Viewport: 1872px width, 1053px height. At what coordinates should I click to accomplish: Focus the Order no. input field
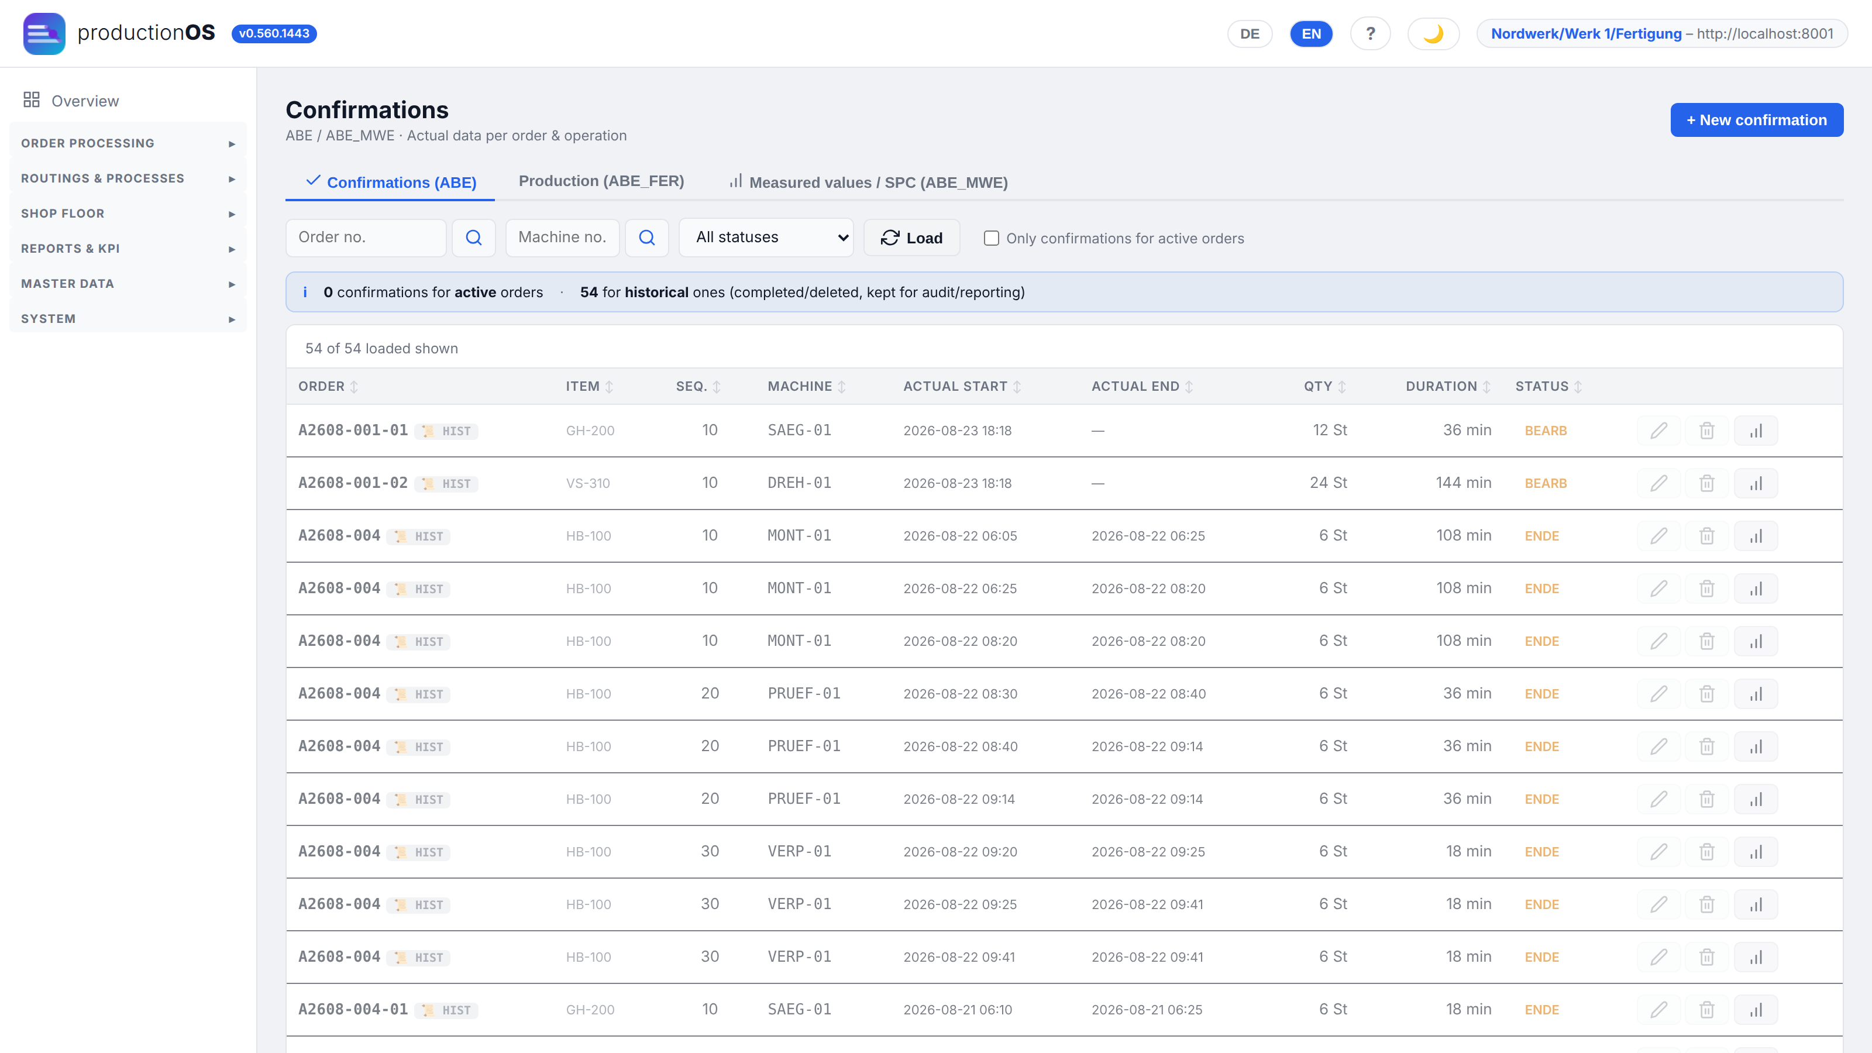pos(366,238)
